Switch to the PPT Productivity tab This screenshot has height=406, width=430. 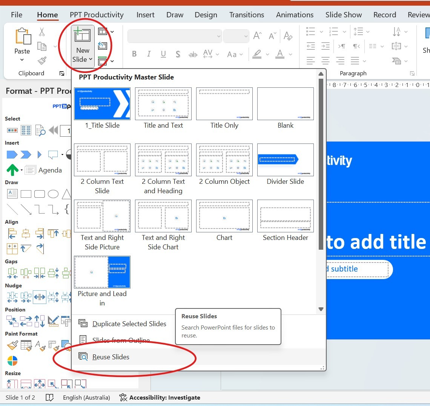point(97,15)
